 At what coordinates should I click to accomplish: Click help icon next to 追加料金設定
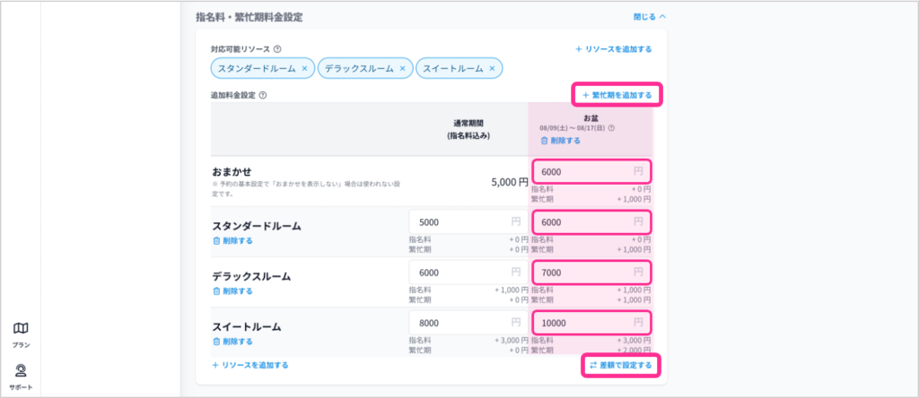262,94
